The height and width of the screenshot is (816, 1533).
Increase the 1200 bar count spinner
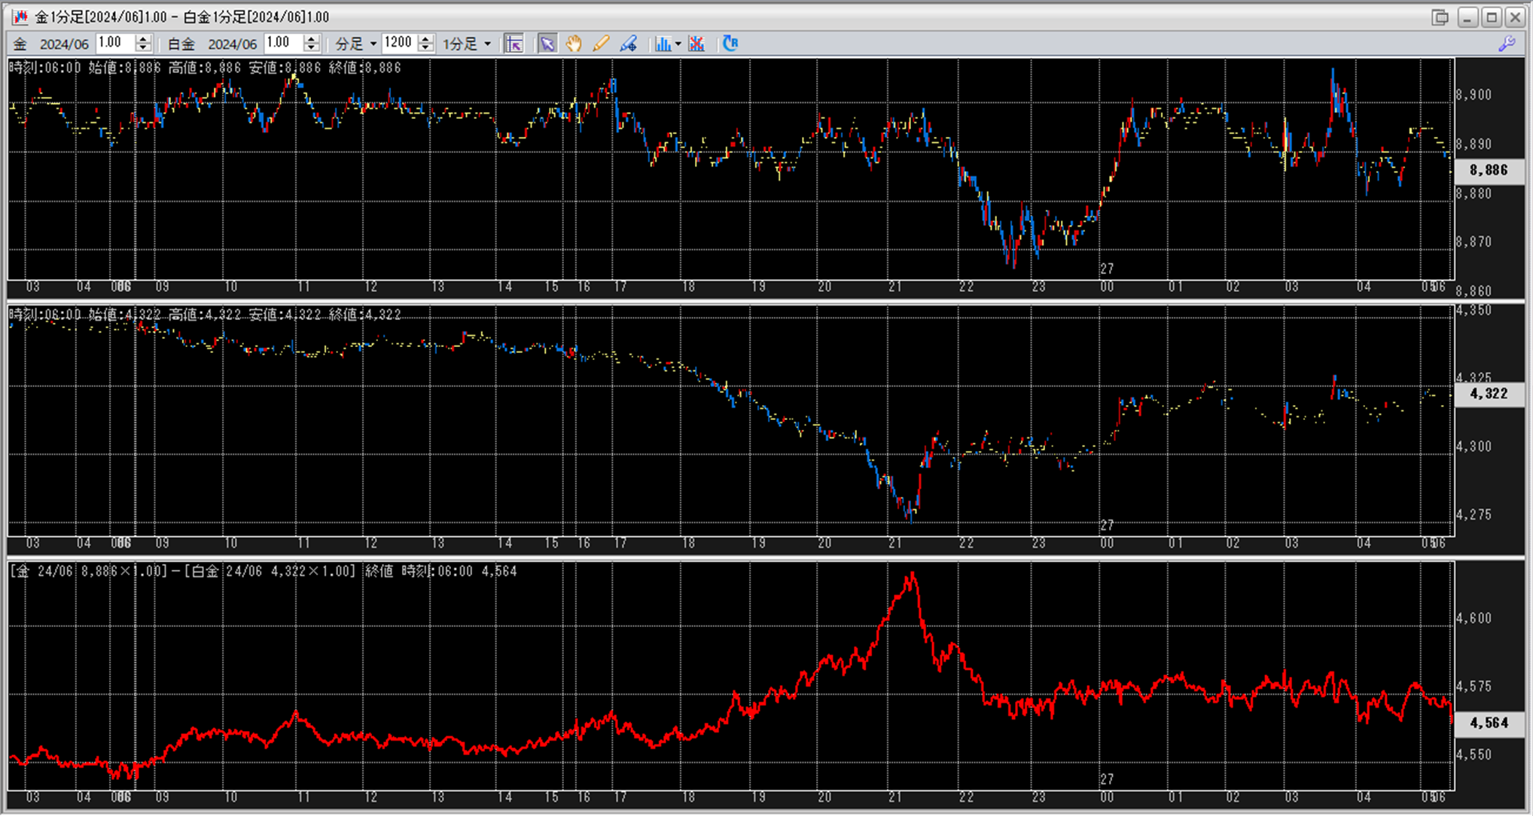point(425,39)
